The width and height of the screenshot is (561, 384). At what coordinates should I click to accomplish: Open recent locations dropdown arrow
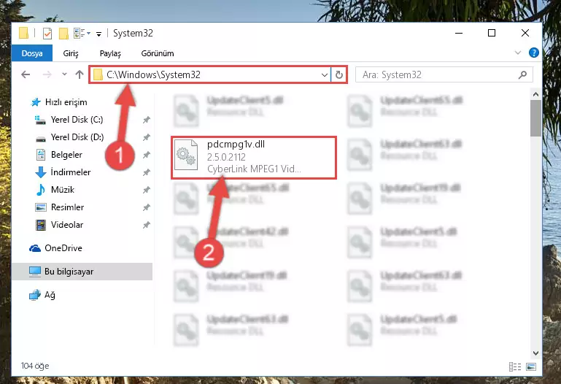64,74
